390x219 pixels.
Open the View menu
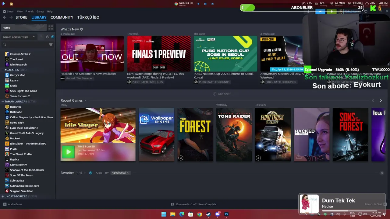click(x=20, y=11)
